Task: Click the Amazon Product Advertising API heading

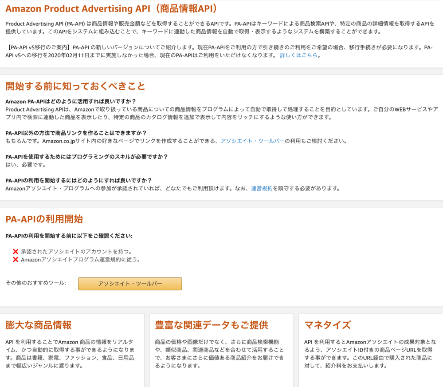Action: point(111,9)
